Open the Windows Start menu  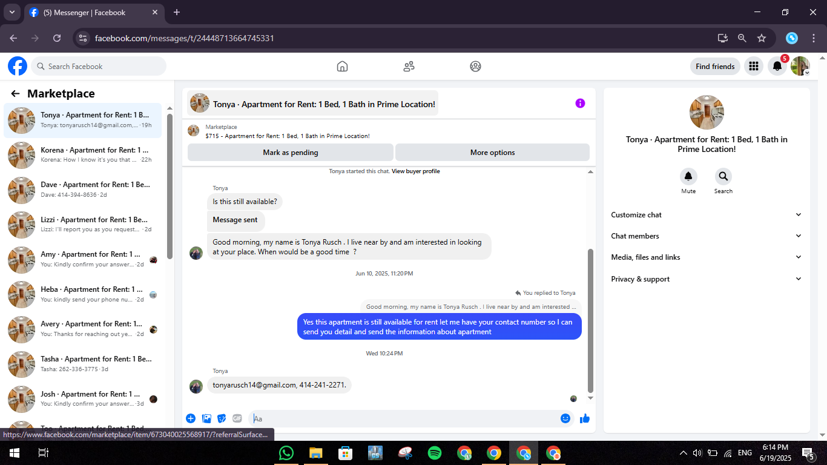[14, 453]
